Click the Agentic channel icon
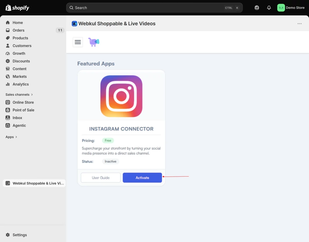Viewport: 309px width, 242px height. click(8, 125)
